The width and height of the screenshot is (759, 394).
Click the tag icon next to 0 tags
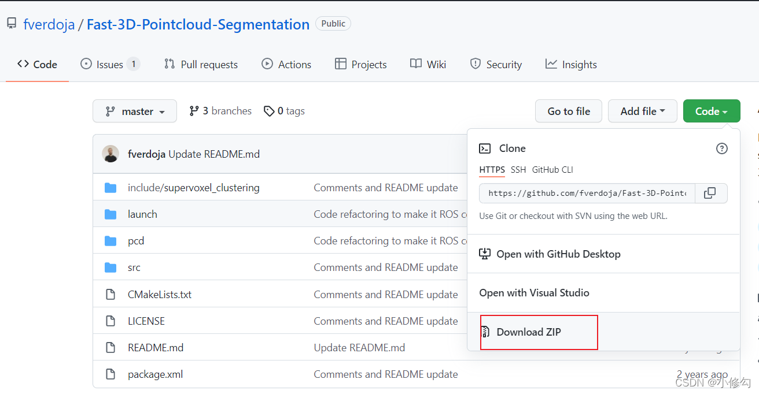[x=269, y=111]
